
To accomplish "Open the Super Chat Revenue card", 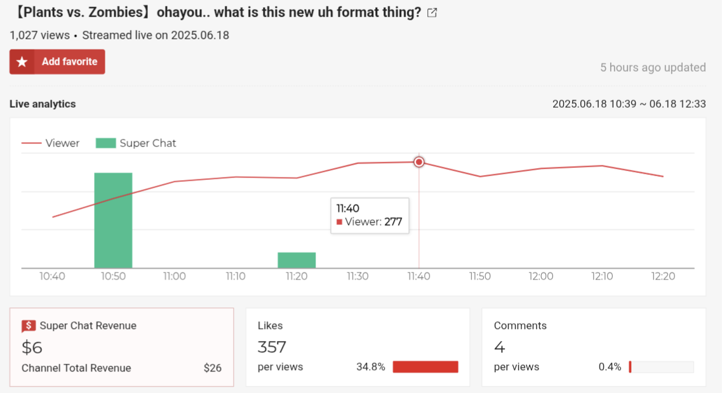I will (x=121, y=347).
